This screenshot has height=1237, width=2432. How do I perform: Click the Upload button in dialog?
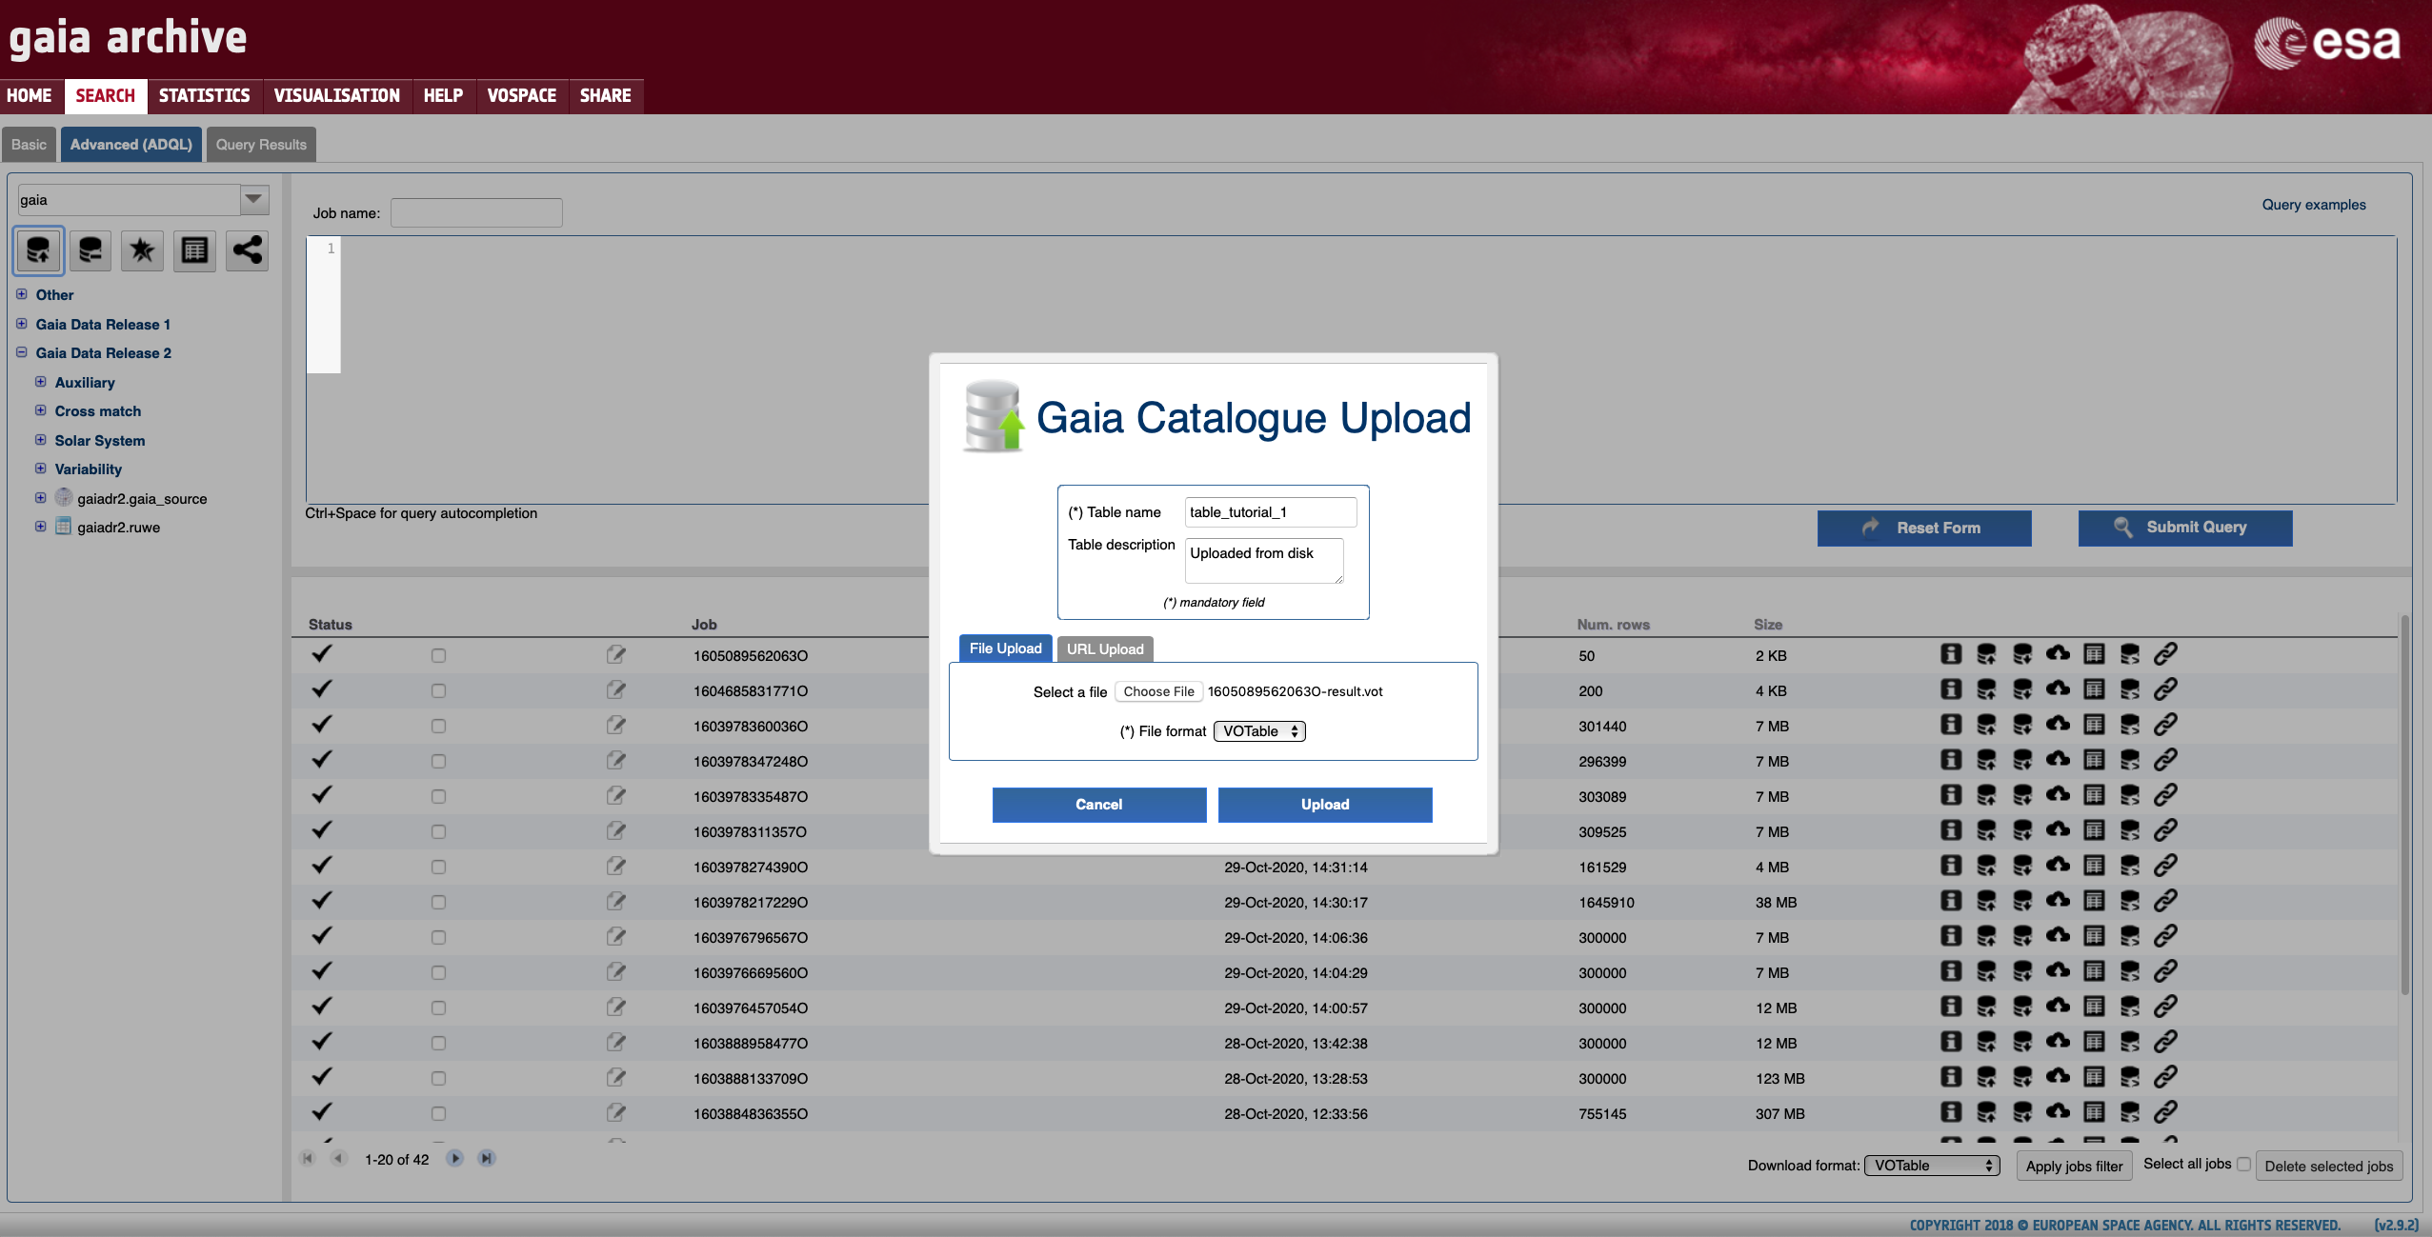point(1325,805)
